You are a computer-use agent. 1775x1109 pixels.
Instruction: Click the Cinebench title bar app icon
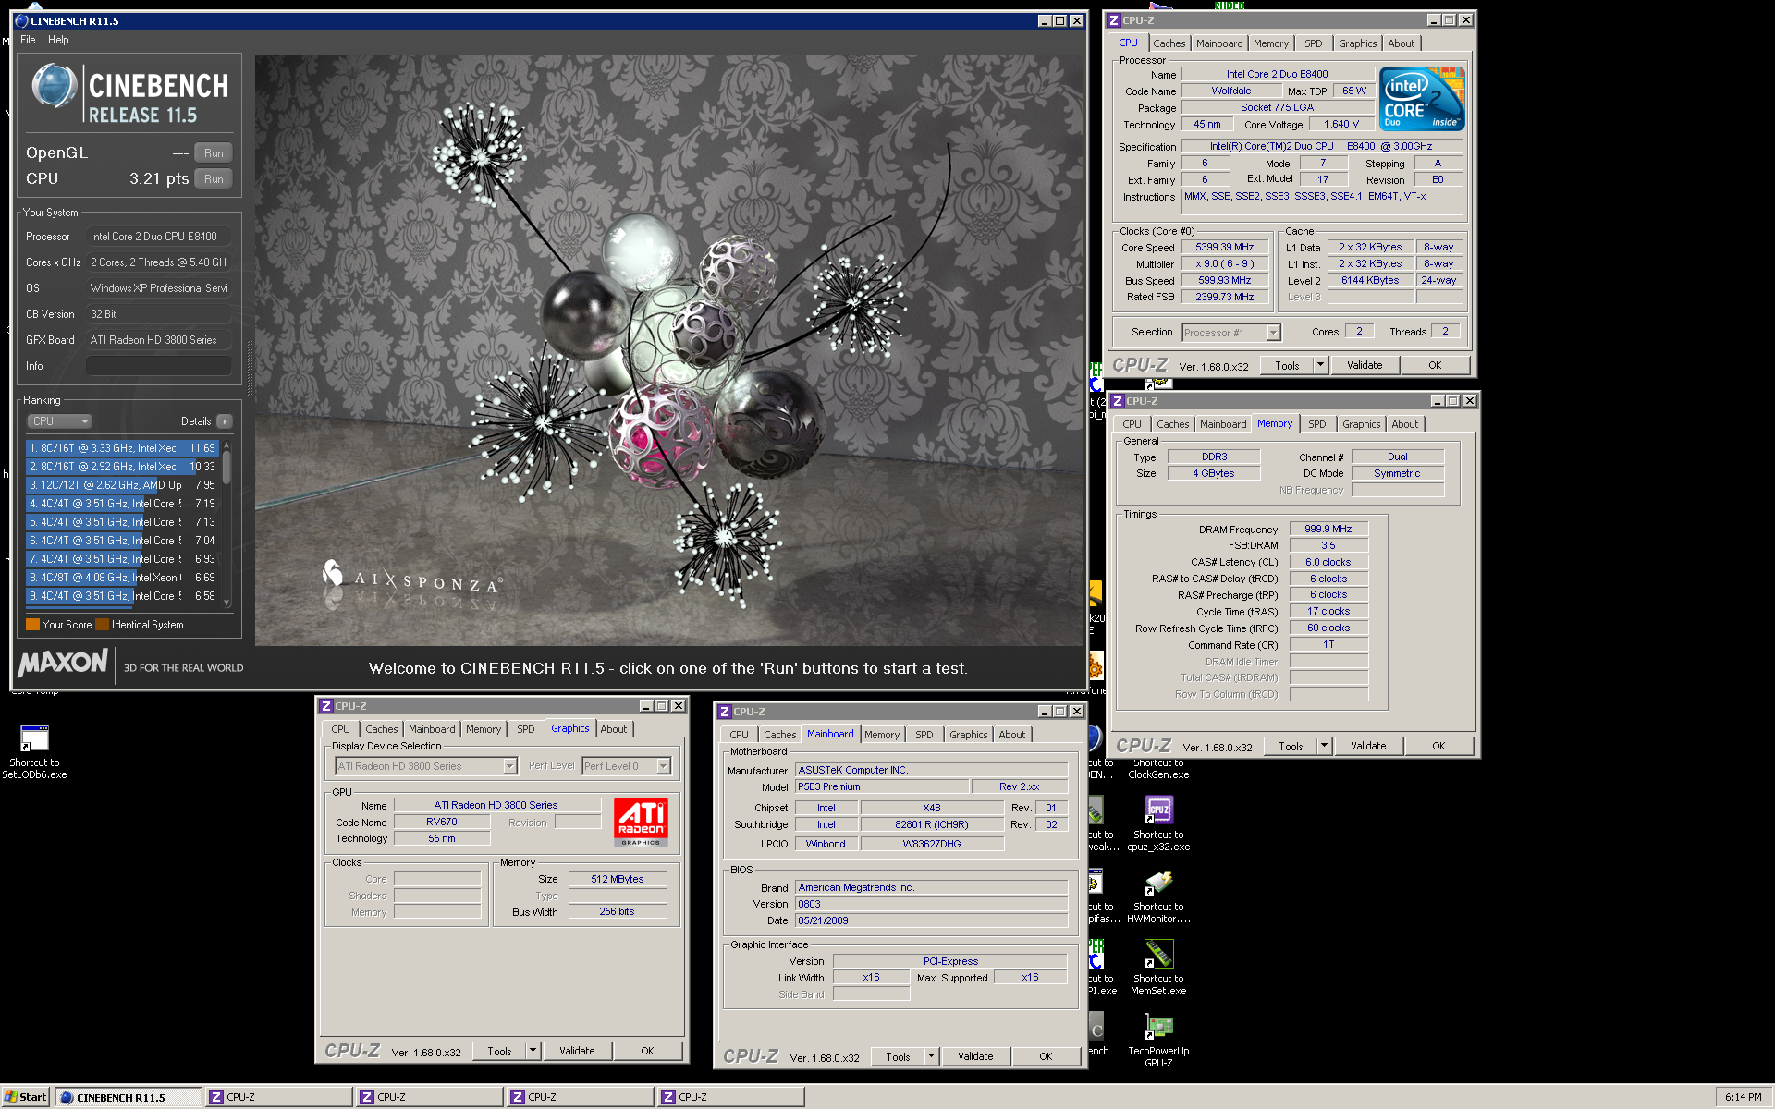[x=22, y=20]
